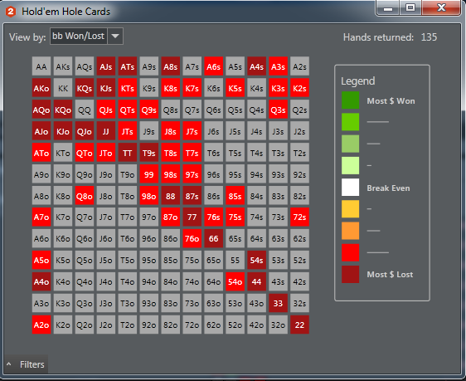Click the 76o cell
The width and height of the screenshot is (466, 381).
(x=192, y=238)
